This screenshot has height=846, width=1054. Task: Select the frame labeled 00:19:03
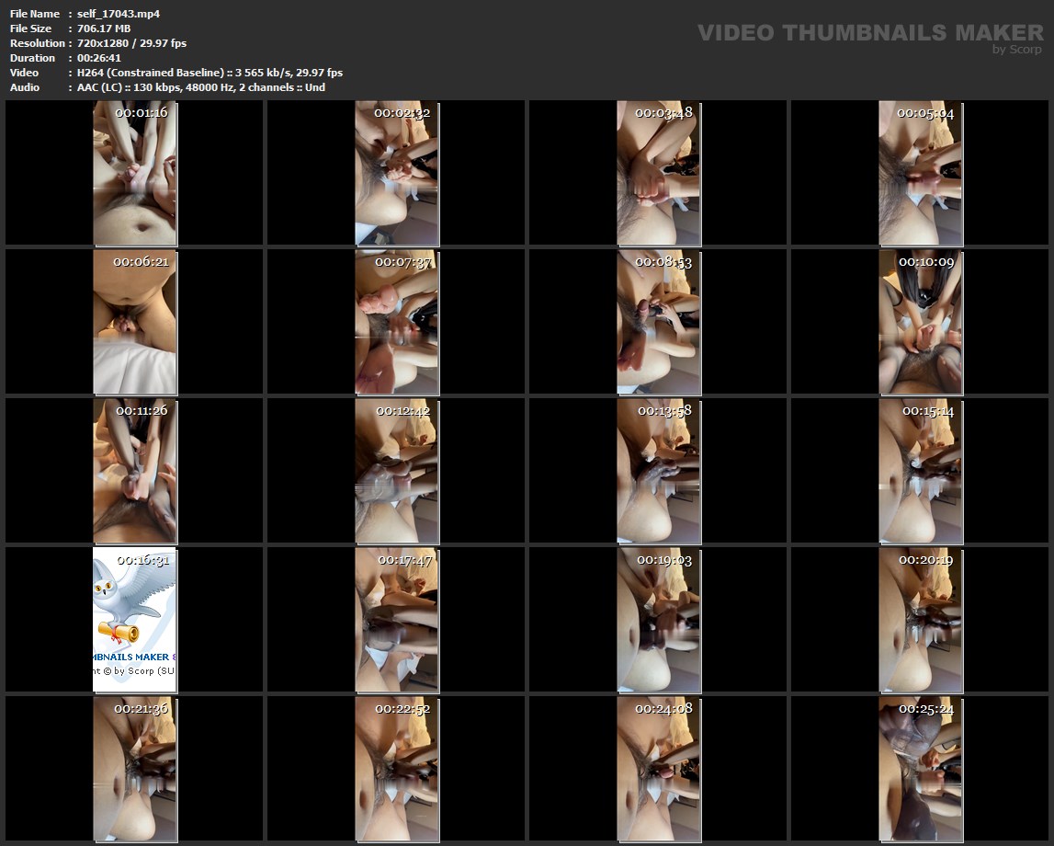pyautogui.click(x=658, y=620)
